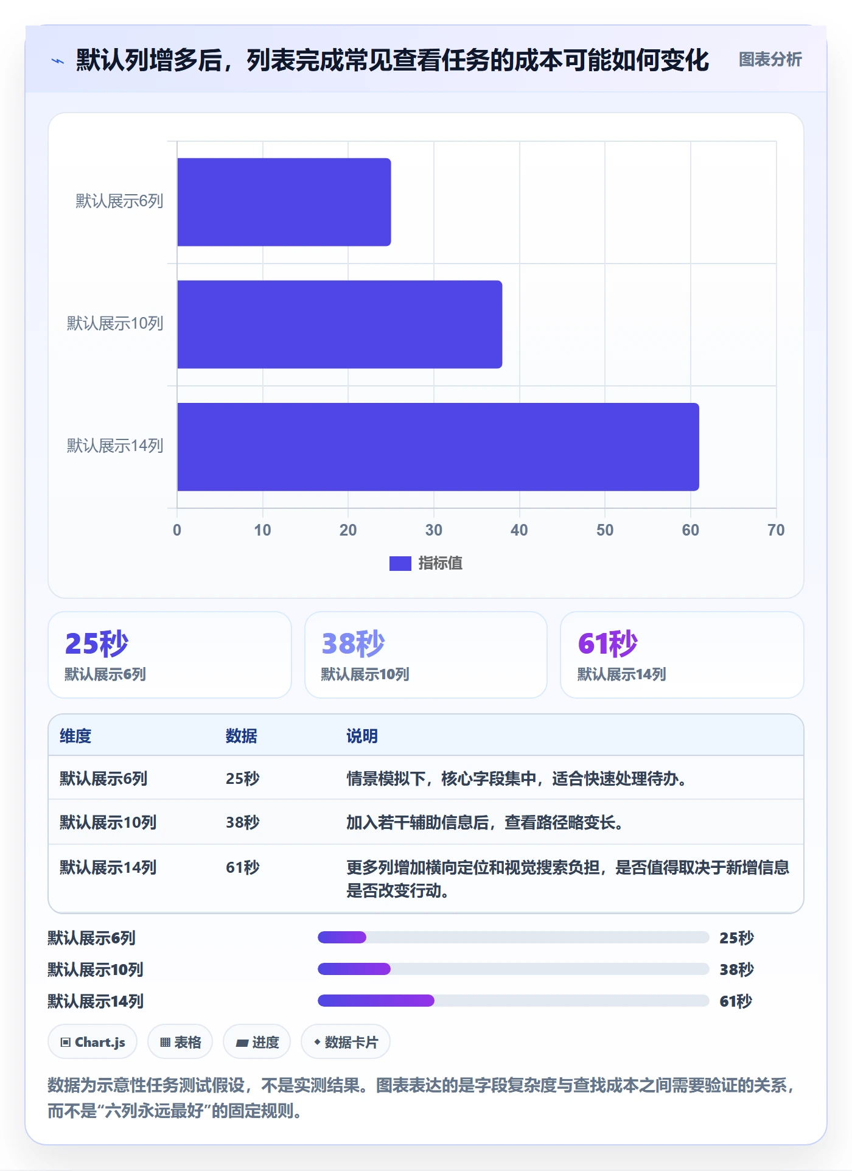
Task: Click table value 38秒
Action: click(242, 823)
